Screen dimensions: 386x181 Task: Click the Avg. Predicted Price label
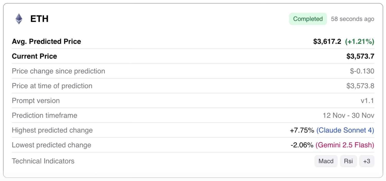point(46,42)
